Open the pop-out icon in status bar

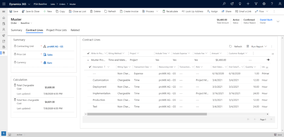(x=10, y=135)
